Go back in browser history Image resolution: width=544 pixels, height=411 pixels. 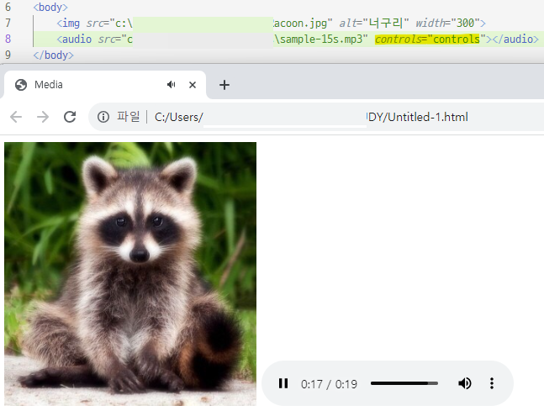coord(16,117)
